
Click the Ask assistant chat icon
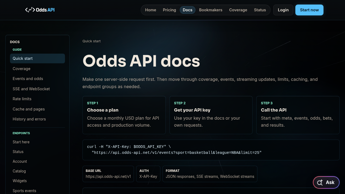[320, 183]
